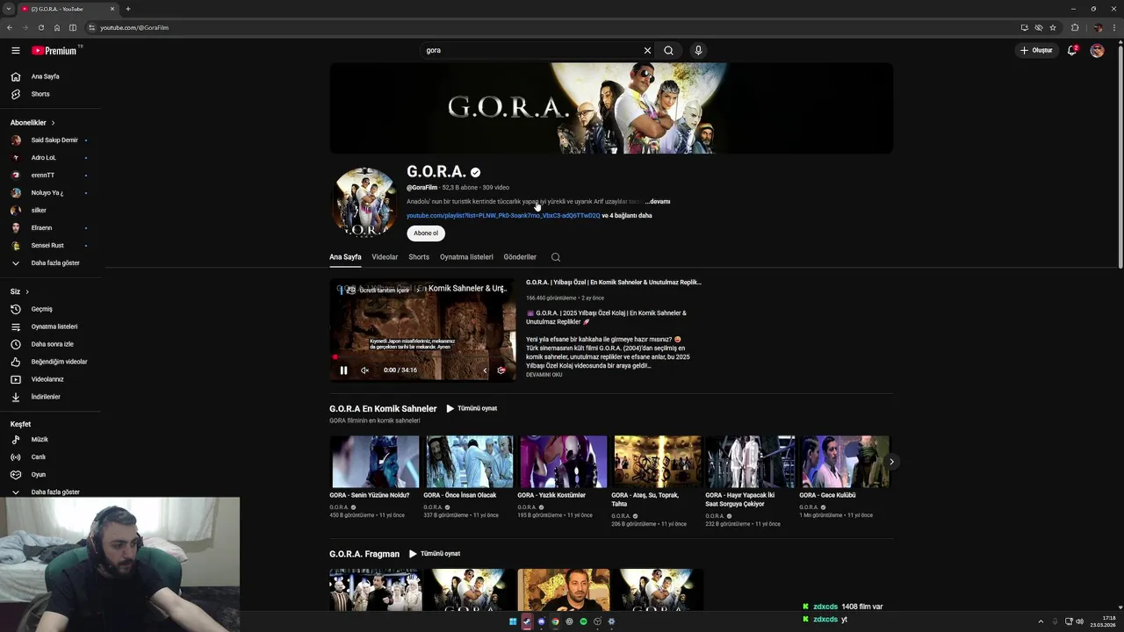Open the Windows Start menu
The width and height of the screenshot is (1124, 632).
coord(513,621)
